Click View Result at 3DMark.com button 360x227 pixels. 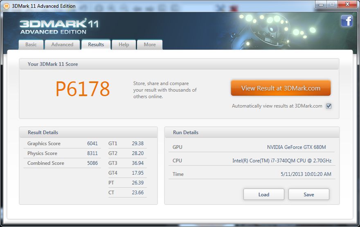281,88
